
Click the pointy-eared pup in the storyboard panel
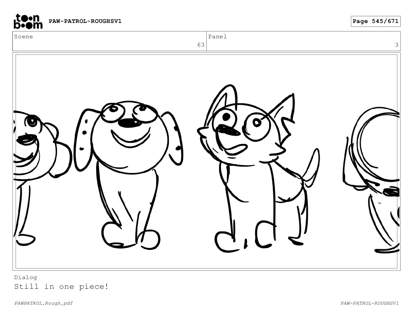coord(258,168)
